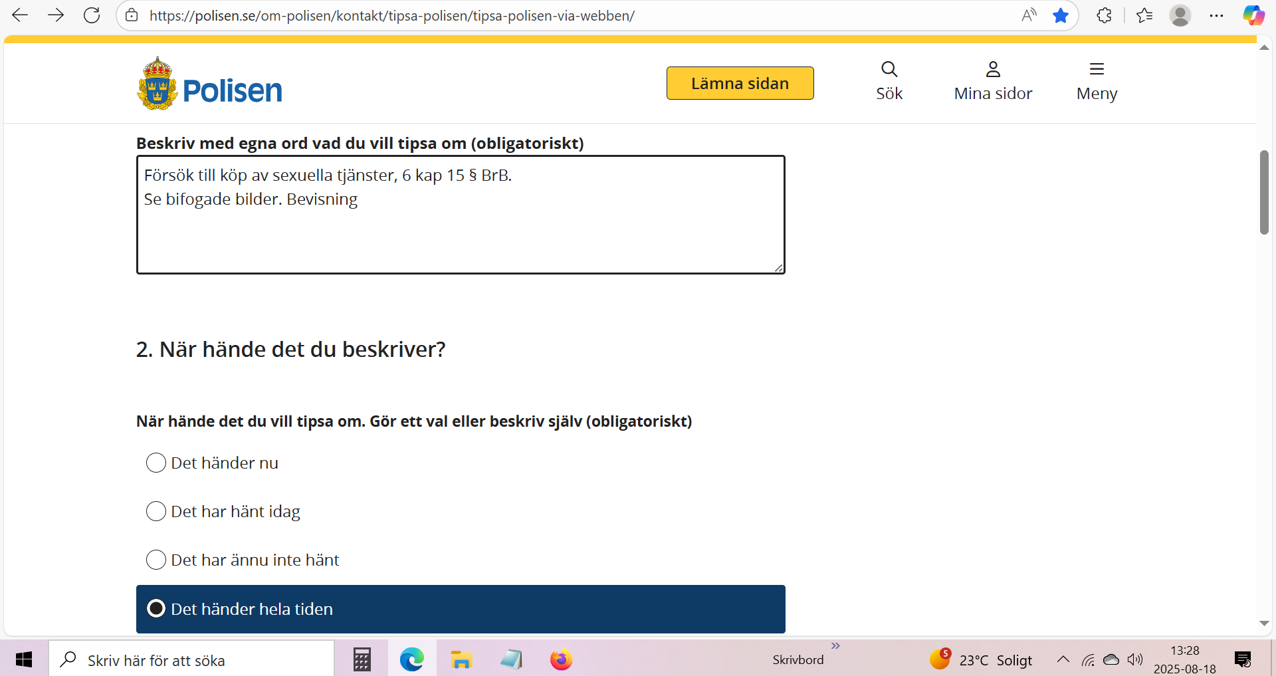Open browser Extensions icon
Image resolution: width=1276 pixels, height=676 pixels.
(1104, 15)
